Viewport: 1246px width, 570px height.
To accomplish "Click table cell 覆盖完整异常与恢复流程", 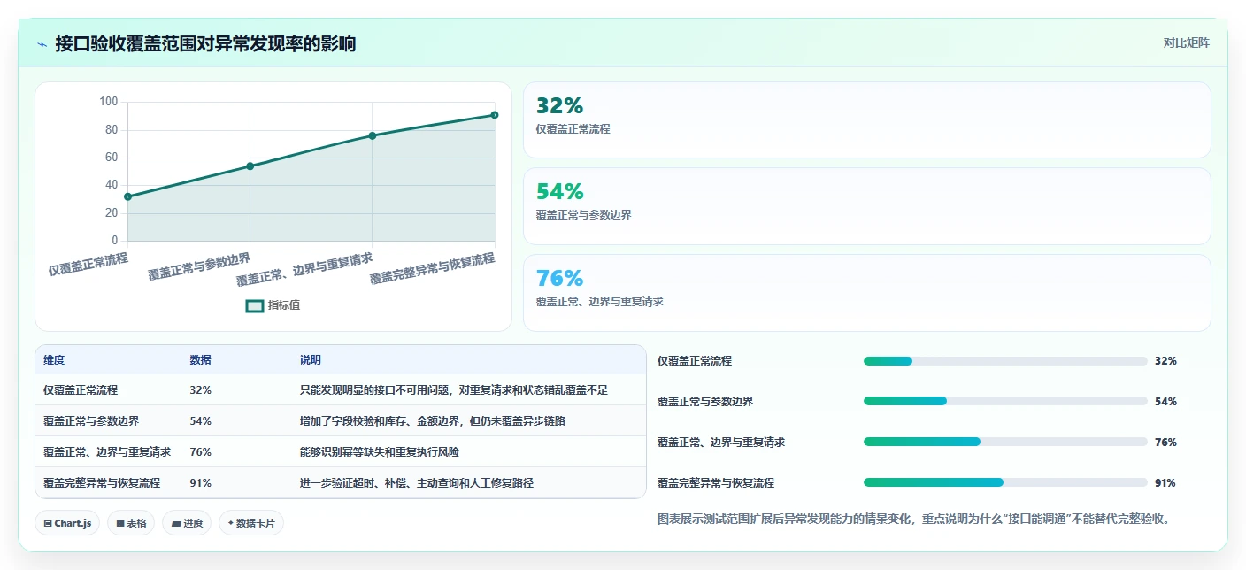I will point(102,482).
